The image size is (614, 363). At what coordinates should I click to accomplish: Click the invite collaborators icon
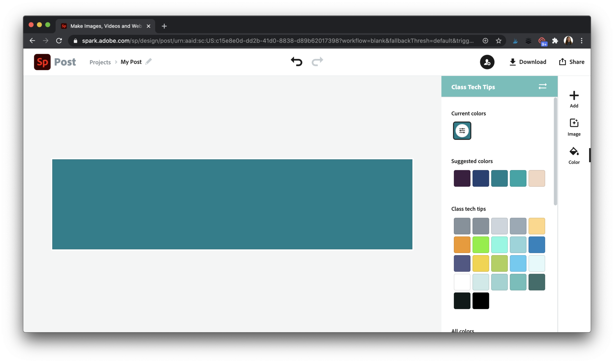[x=487, y=62]
